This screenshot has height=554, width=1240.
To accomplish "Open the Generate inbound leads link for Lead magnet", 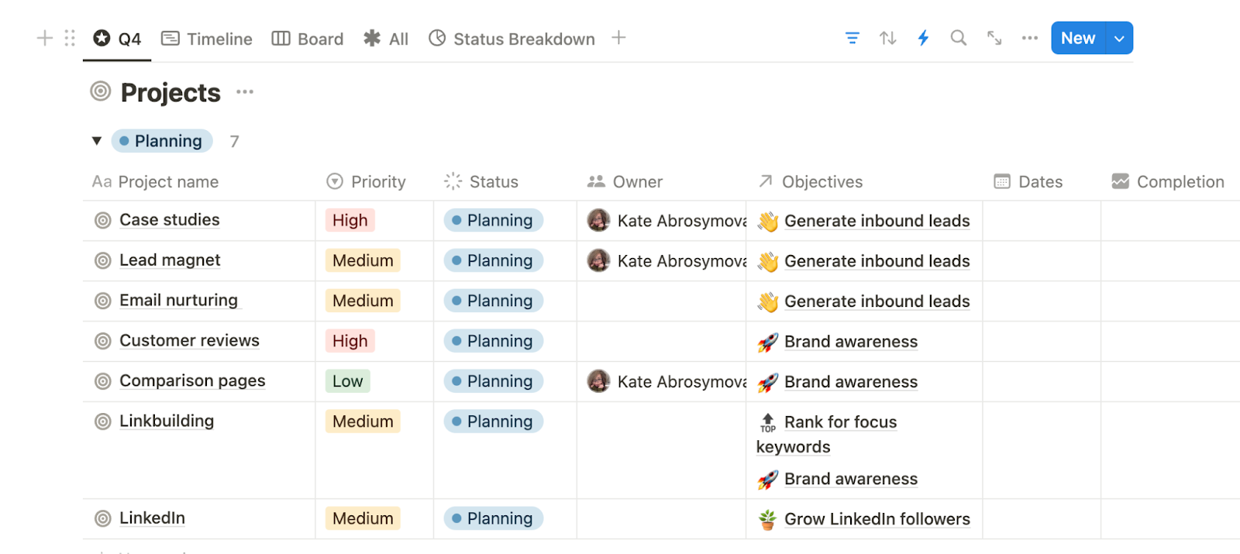I will tap(877, 261).
